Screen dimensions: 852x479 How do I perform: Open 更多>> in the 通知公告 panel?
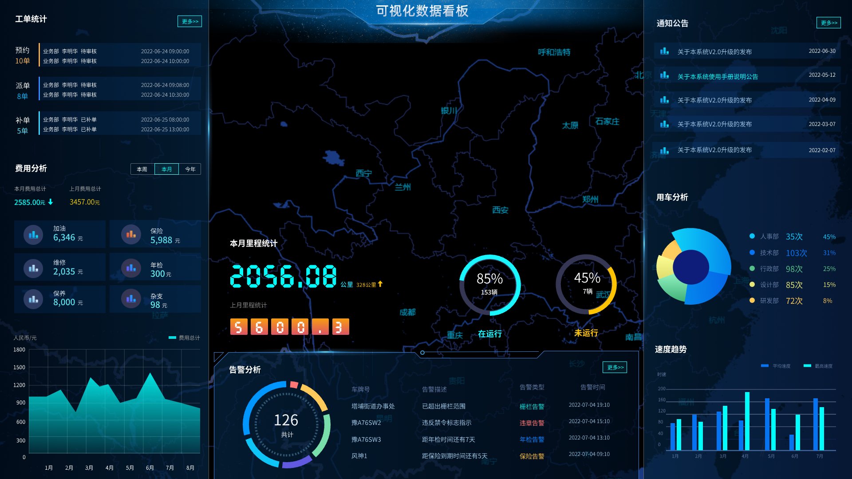pos(829,23)
